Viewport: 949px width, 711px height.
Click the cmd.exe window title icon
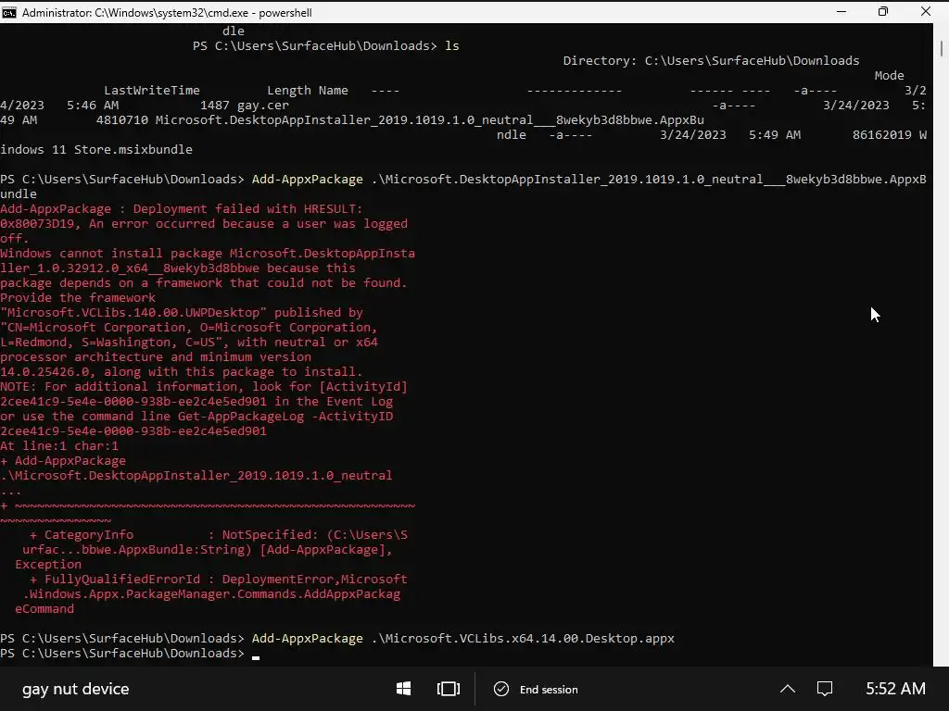[x=8, y=12]
